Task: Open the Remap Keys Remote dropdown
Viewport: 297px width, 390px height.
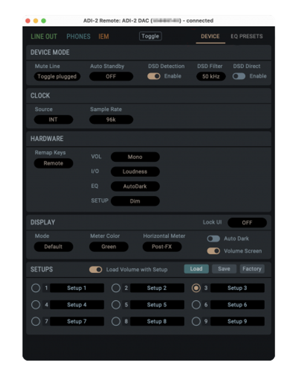Action: point(53,163)
